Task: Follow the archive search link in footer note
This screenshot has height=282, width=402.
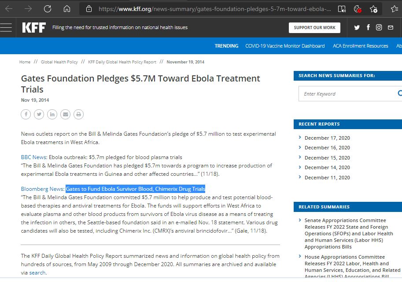Action: 37,272
